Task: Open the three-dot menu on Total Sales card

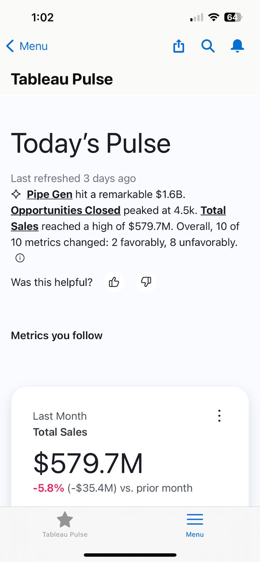Action: 219,415
